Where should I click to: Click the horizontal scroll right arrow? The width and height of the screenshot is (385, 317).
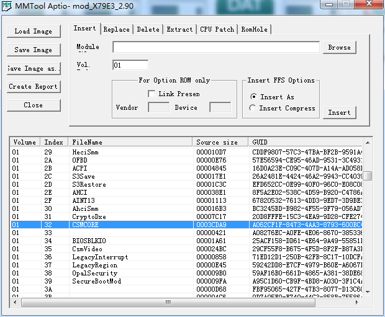pos(357,302)
